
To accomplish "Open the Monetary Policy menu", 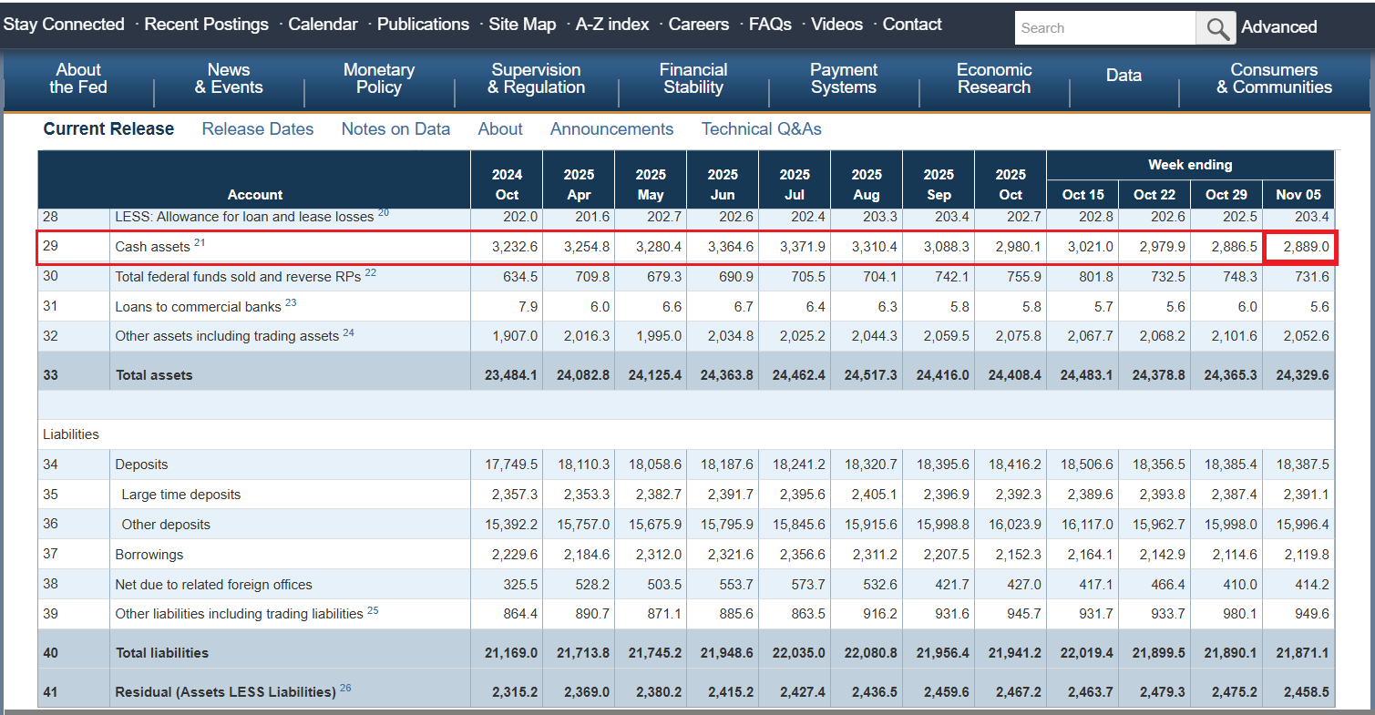I will coord(379,79).
